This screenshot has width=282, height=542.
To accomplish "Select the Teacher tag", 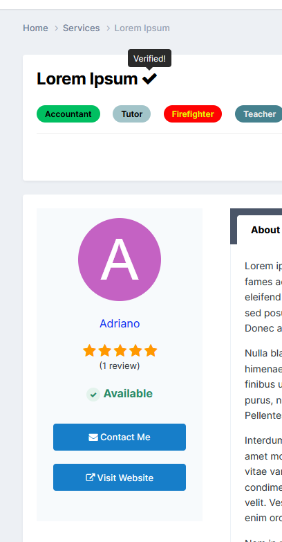I will (x=259, y=114).
